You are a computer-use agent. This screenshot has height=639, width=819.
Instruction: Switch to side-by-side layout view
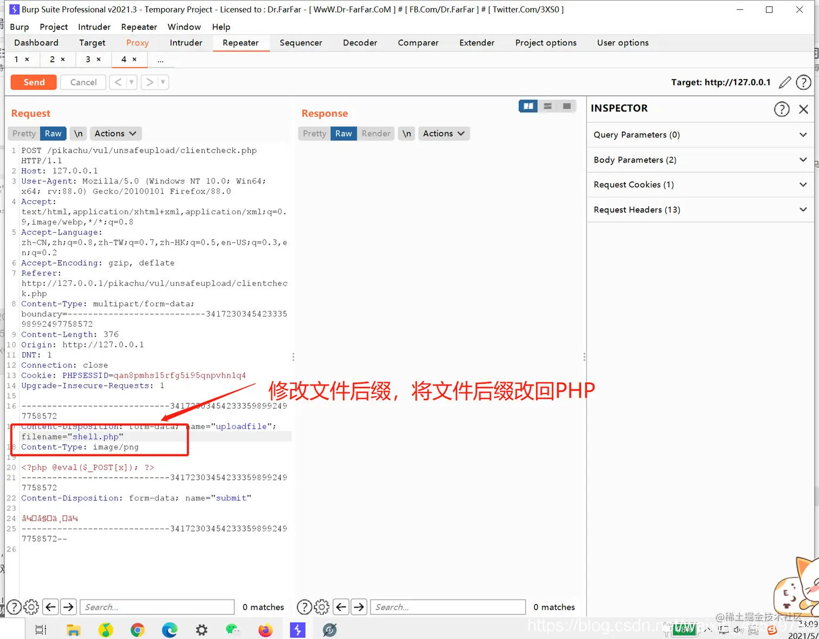(x=528, y=106)
